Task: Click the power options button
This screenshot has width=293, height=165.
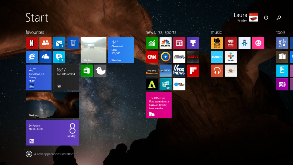Action: (x=266, y=18)
